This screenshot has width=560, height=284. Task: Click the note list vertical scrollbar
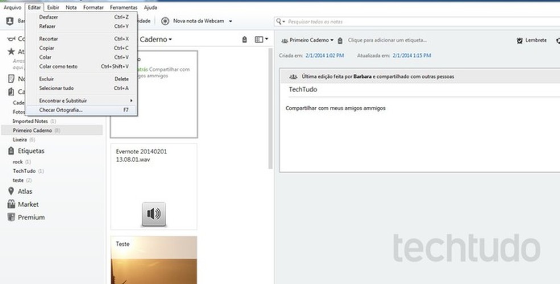tap(271, 108)
